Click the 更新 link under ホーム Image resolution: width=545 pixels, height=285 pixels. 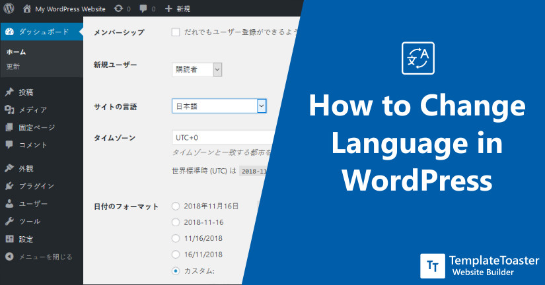pyautogui.click(x=13, y=66)
